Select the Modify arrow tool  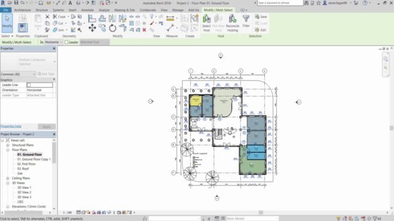pyautogui.click(x=7, y=23)
